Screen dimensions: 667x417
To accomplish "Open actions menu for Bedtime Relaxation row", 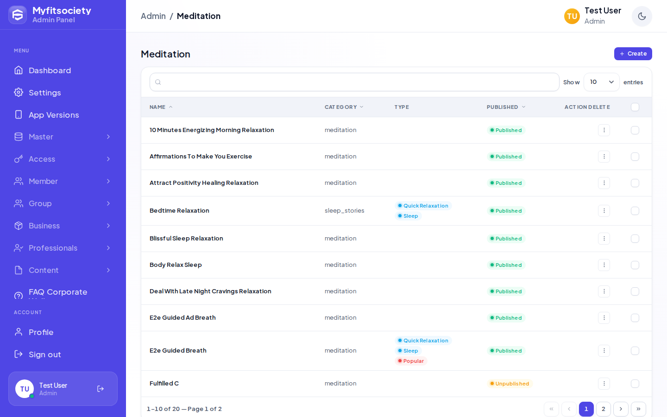I will (x=604, y=211).
